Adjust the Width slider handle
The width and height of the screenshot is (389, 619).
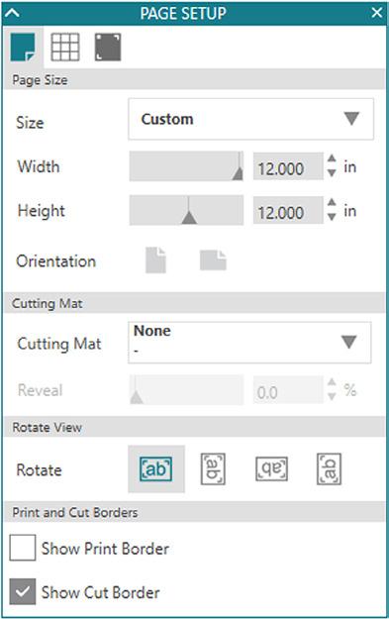click(x=238, y=173)
